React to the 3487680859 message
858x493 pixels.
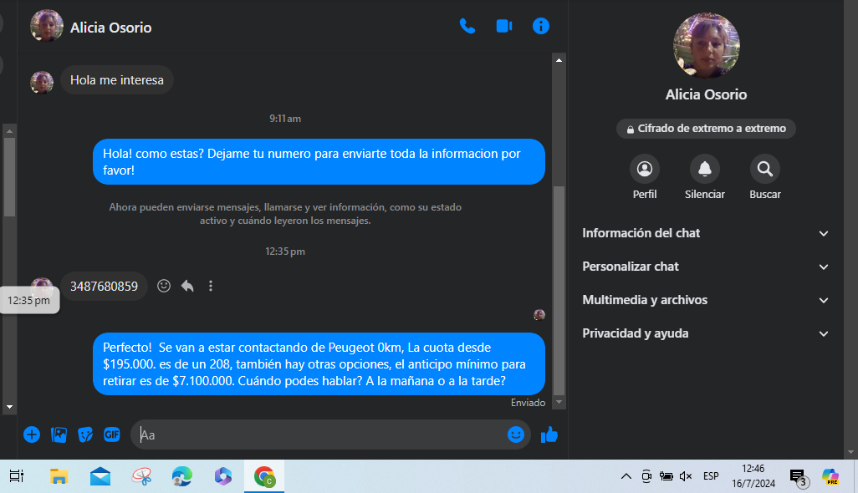[164, 286]
